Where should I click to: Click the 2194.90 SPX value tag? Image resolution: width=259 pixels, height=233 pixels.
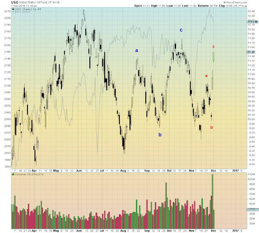pos(253,22)
